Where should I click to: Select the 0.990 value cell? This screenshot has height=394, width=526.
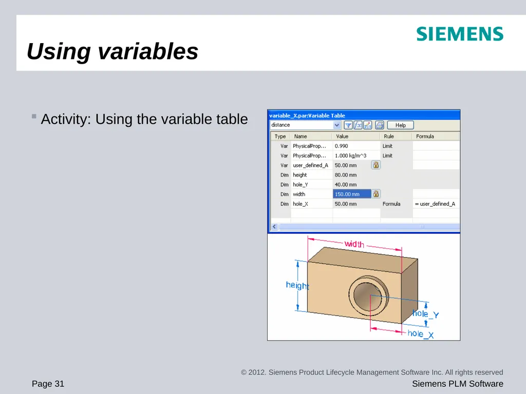[356, 146]
